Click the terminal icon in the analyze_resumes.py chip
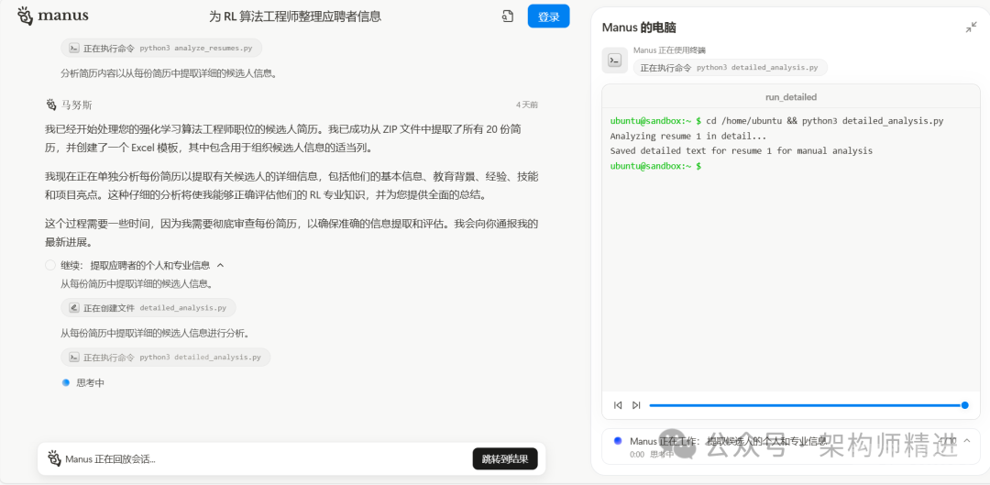Image resolution: width=990 pixels, height=485 pixels. coord(74,48)
